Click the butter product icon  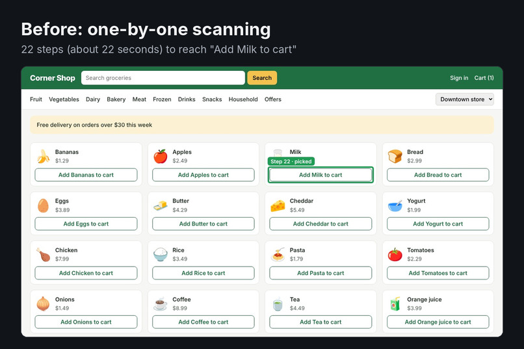161,205
